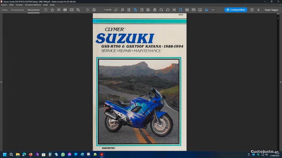Open the find text magnifier icon
This screenshot has width=282, height=158.
[78, 10]
